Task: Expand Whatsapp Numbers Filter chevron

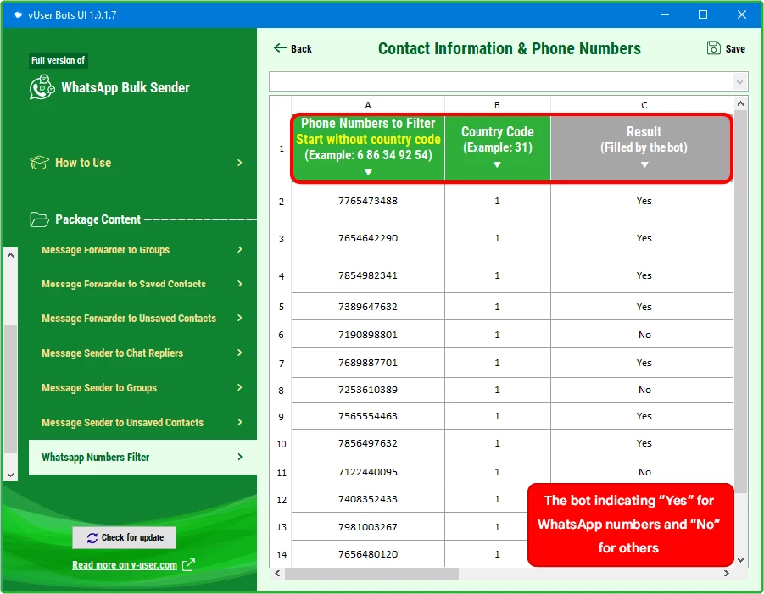Action: pos(240,457)
